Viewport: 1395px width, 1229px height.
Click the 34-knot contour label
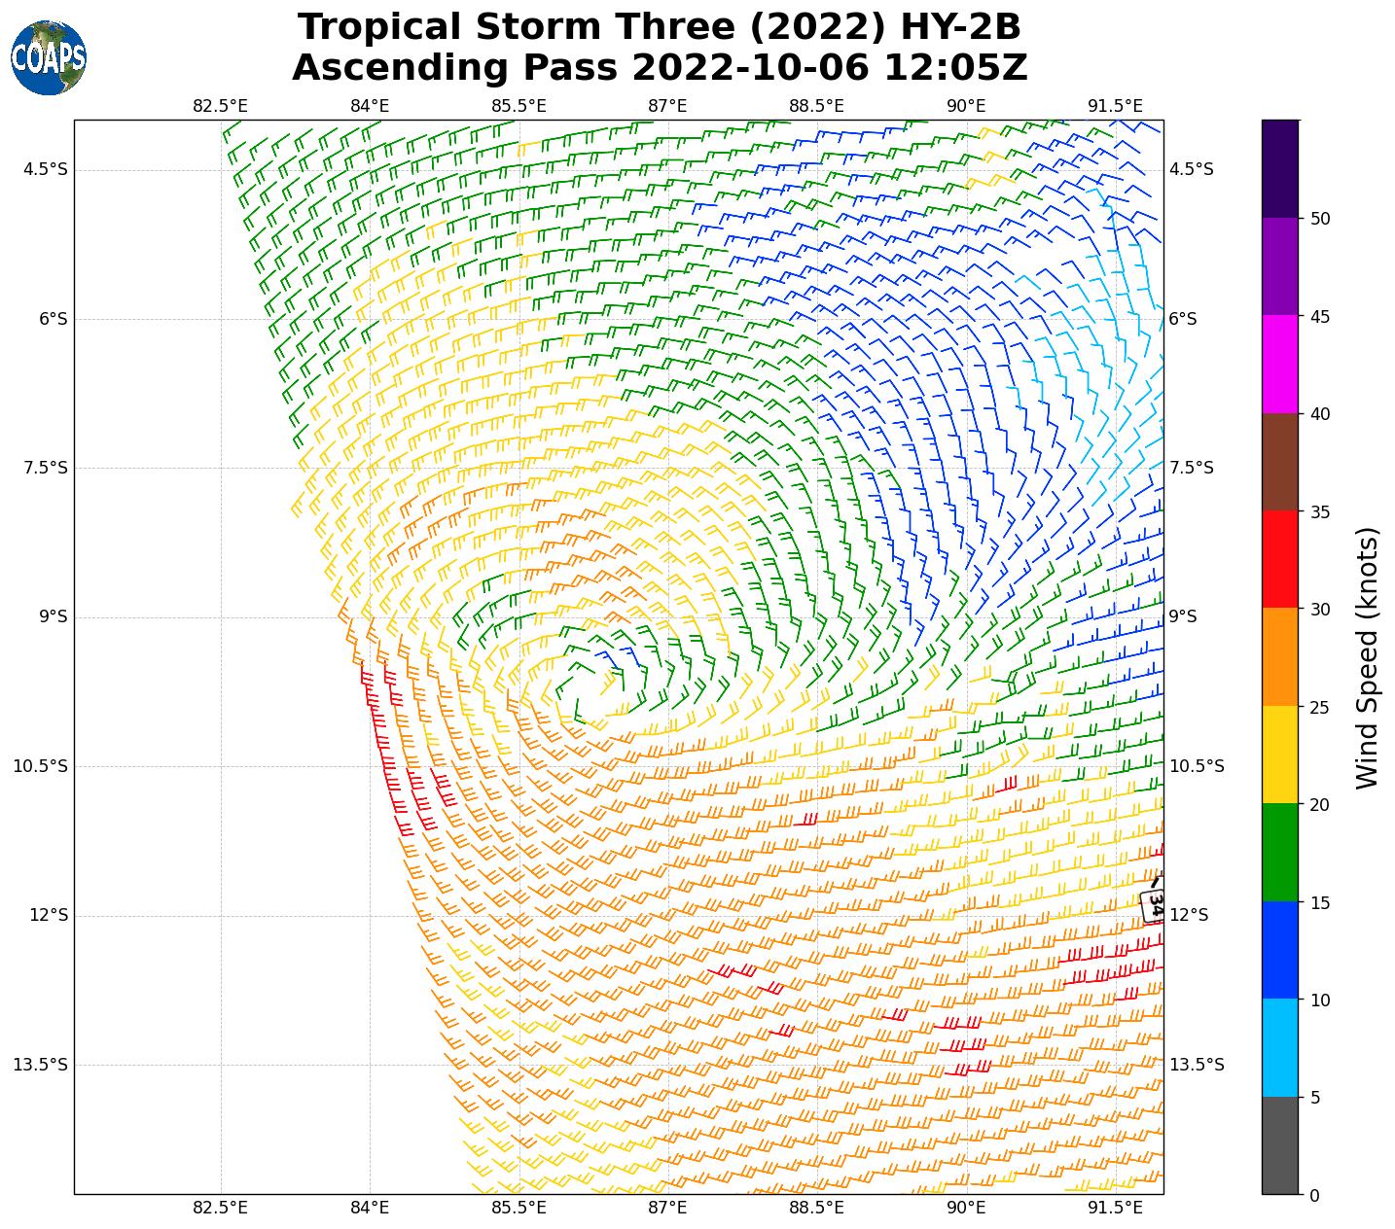tap(1154, 904)
